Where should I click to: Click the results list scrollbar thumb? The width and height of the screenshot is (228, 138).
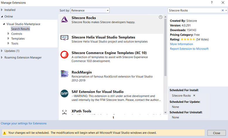(166, 47)
